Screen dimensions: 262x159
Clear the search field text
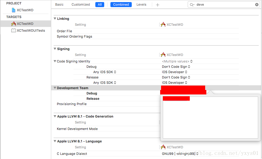coord(257,5)
